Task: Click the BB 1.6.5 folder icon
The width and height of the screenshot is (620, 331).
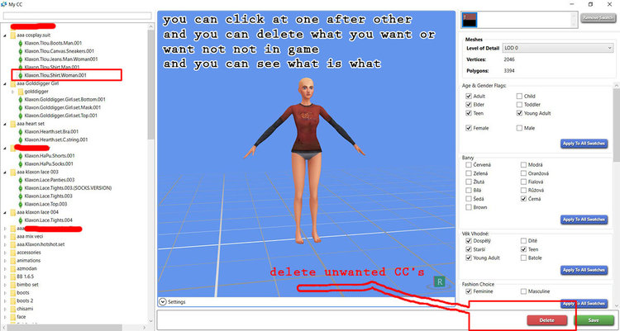Action: tap(12, 277)
